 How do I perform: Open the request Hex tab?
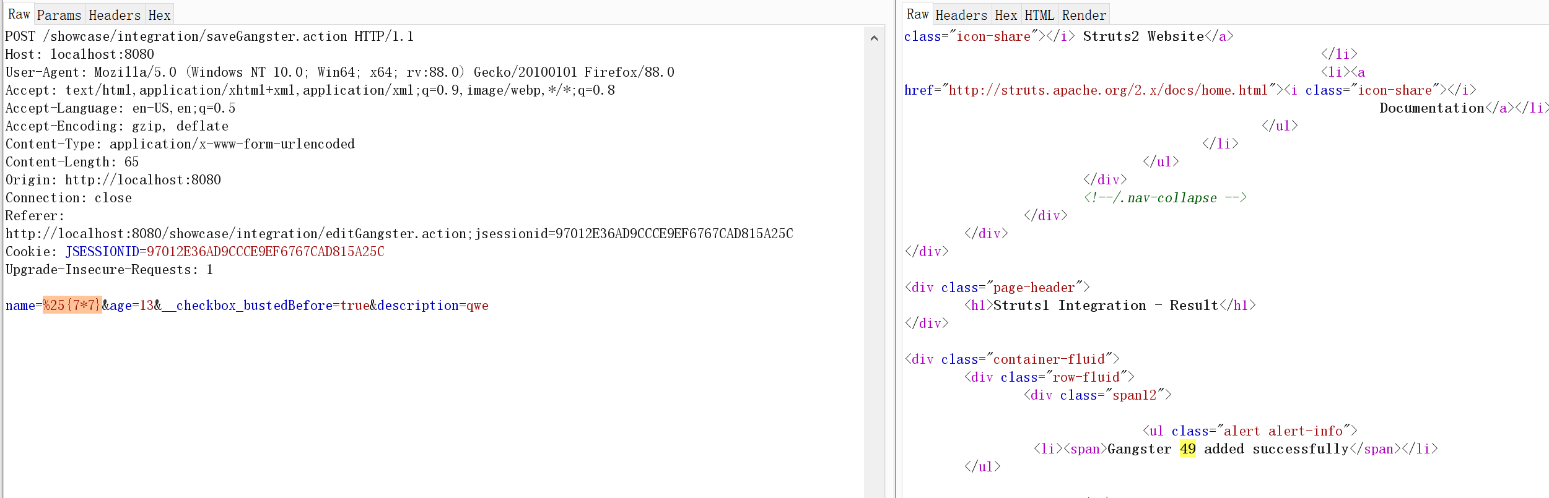click(159, 15)
